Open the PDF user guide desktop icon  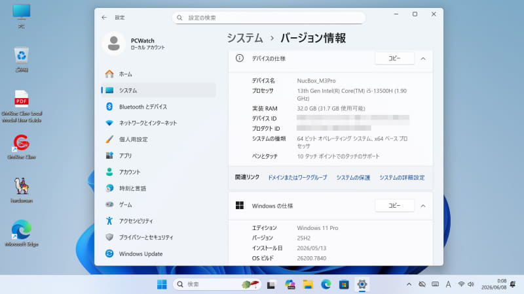[x=22, y=106]
